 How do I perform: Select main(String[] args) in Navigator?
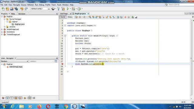coord(16,67)
